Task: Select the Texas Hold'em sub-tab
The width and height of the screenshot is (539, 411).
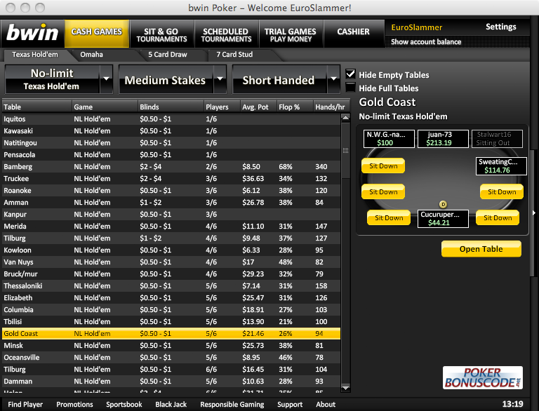Action: point(35,54)
